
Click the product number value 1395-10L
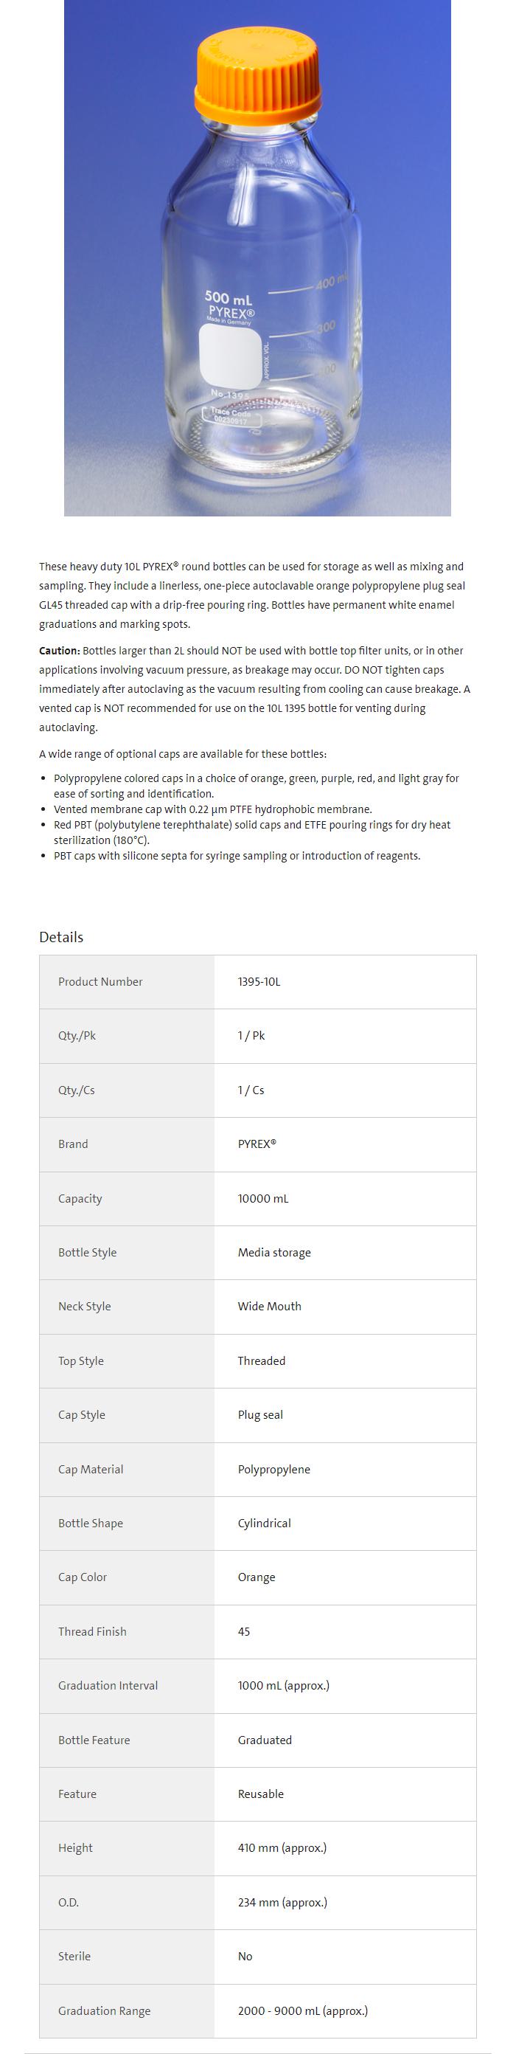point(259,981)
